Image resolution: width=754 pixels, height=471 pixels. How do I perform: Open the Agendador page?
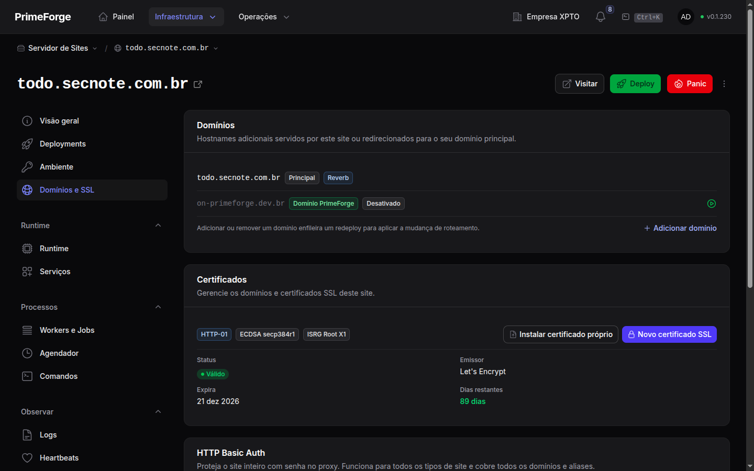tap(92, 353)
